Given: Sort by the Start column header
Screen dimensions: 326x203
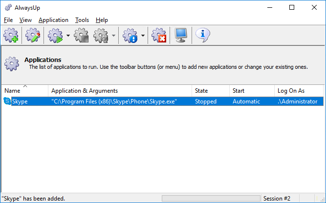Looking at the screenshot, I should tap(252, 91).
